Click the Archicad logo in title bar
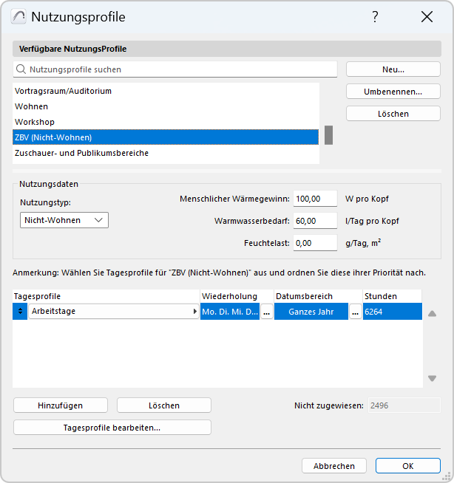 click(x=18, y=17)
